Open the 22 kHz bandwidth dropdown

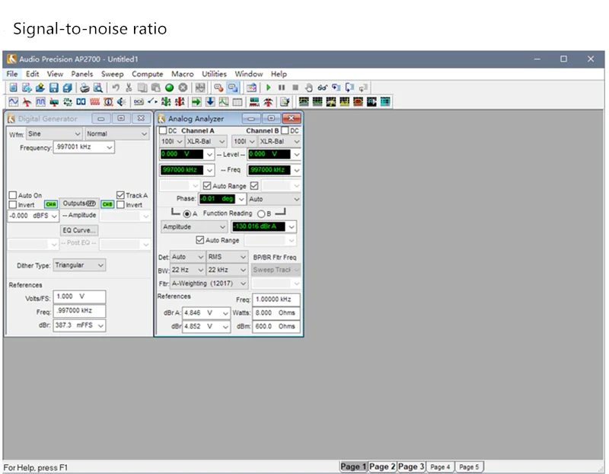(x=227, y=270)
